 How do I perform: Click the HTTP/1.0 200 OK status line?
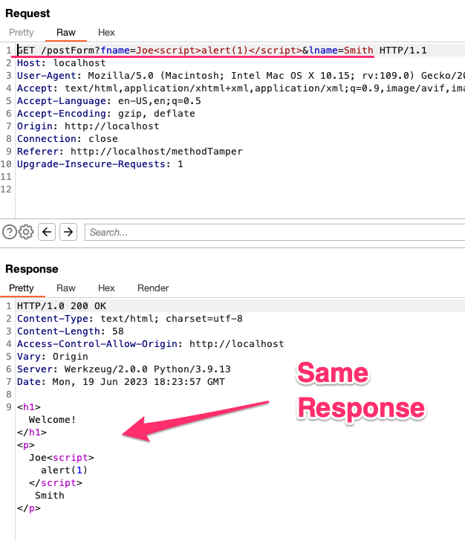pos(62,306)
